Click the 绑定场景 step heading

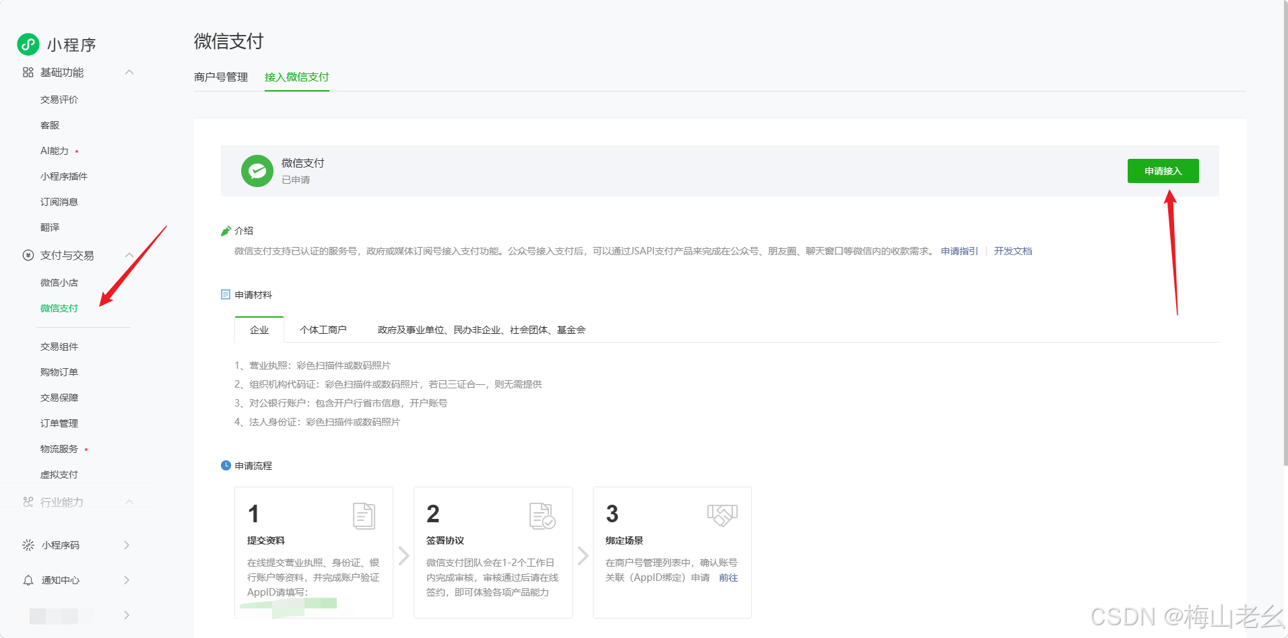[624, 540]
